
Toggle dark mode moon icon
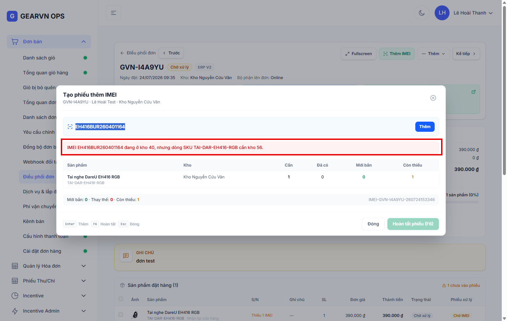pyautogui.click(x=421, y=13)
